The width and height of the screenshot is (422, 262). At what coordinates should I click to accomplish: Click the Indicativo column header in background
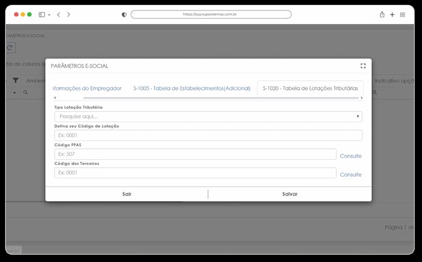[394, 80]
